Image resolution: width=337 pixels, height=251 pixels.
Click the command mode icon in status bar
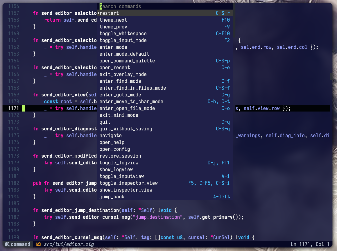tap(8, 244)
